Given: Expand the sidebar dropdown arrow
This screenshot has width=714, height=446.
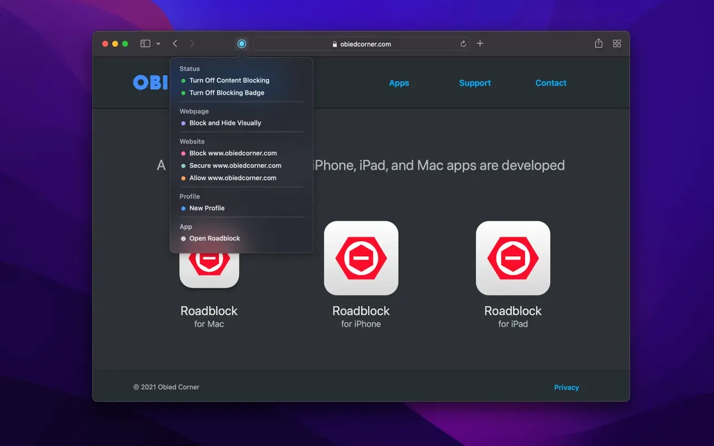Looking at the screenshot, I should point(158,44).
